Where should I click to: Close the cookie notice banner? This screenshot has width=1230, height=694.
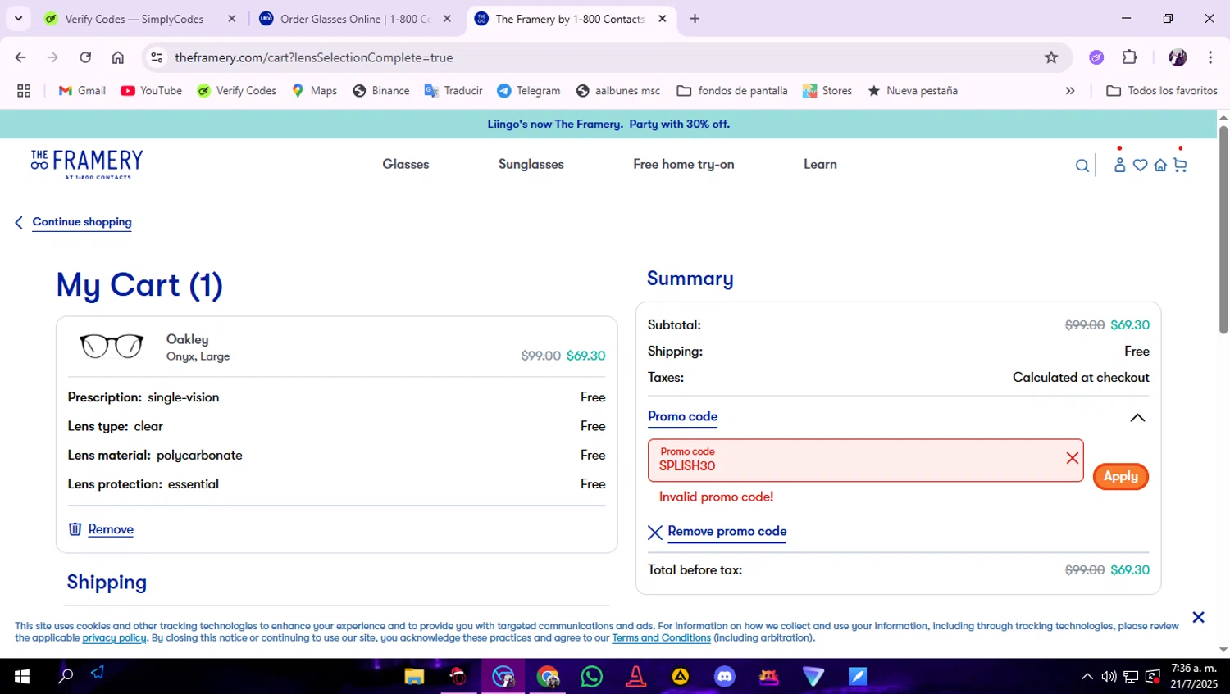[x=1198, y=617]
